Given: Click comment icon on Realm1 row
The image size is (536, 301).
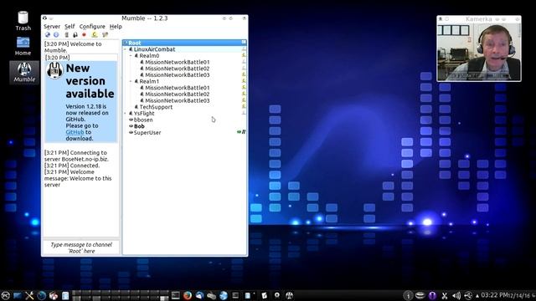Looking at the screenshot, I should [x=244, y=81].
